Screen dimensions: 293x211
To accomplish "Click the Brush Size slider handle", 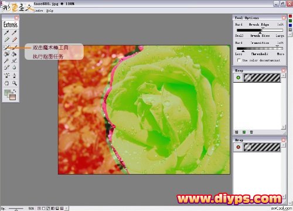I will point(260,32).
